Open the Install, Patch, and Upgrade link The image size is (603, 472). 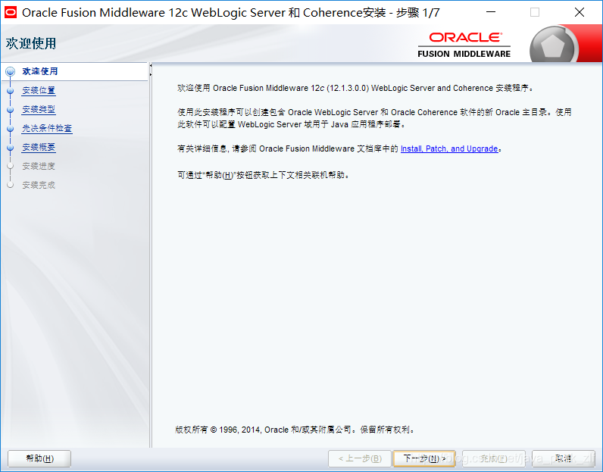(449, 148)
